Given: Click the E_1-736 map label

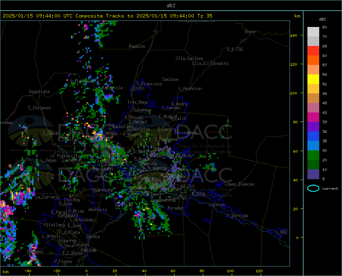Looking at the screenshot, I should 235,49.
